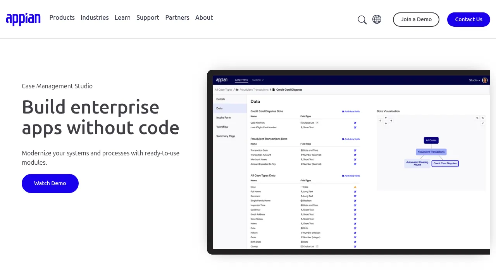Select the Fraudulent Transactions diagram node
496x279 pixels.
tap(431, 152)
